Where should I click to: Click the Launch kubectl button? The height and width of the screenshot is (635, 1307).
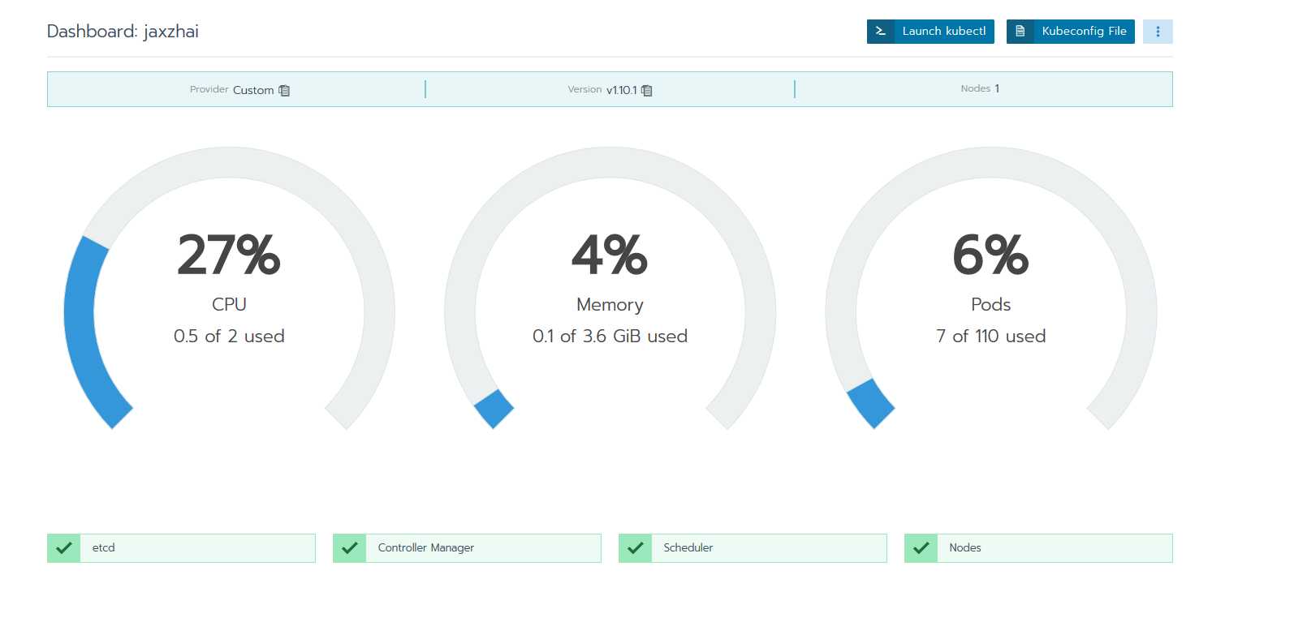930,32
